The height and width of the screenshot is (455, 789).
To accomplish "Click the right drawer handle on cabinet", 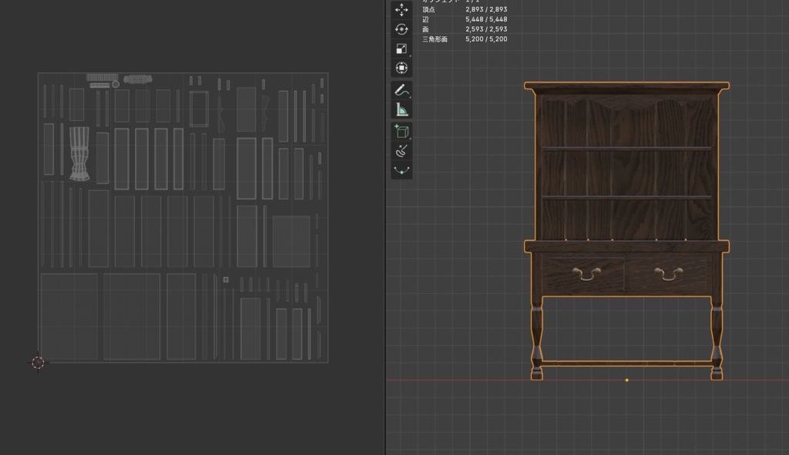I will point(668,274).
